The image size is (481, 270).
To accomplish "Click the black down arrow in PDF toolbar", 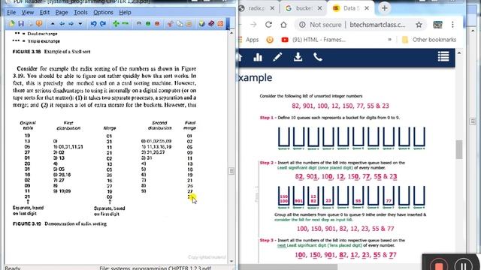I will (80, 23).
